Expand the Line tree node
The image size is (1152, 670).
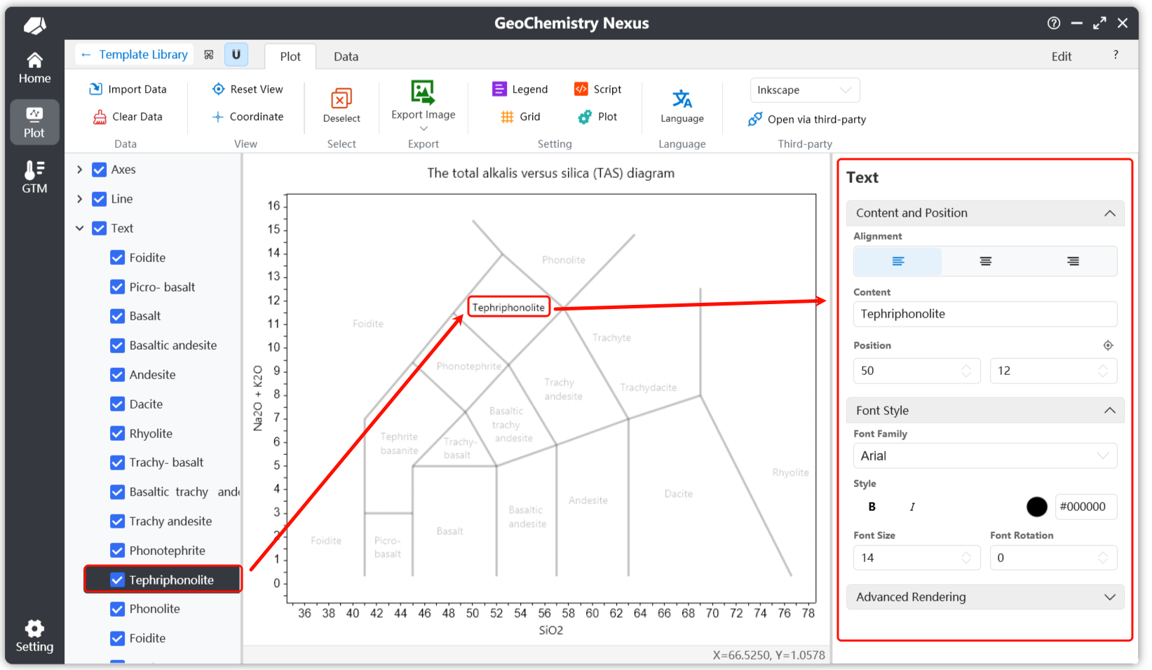80,199
